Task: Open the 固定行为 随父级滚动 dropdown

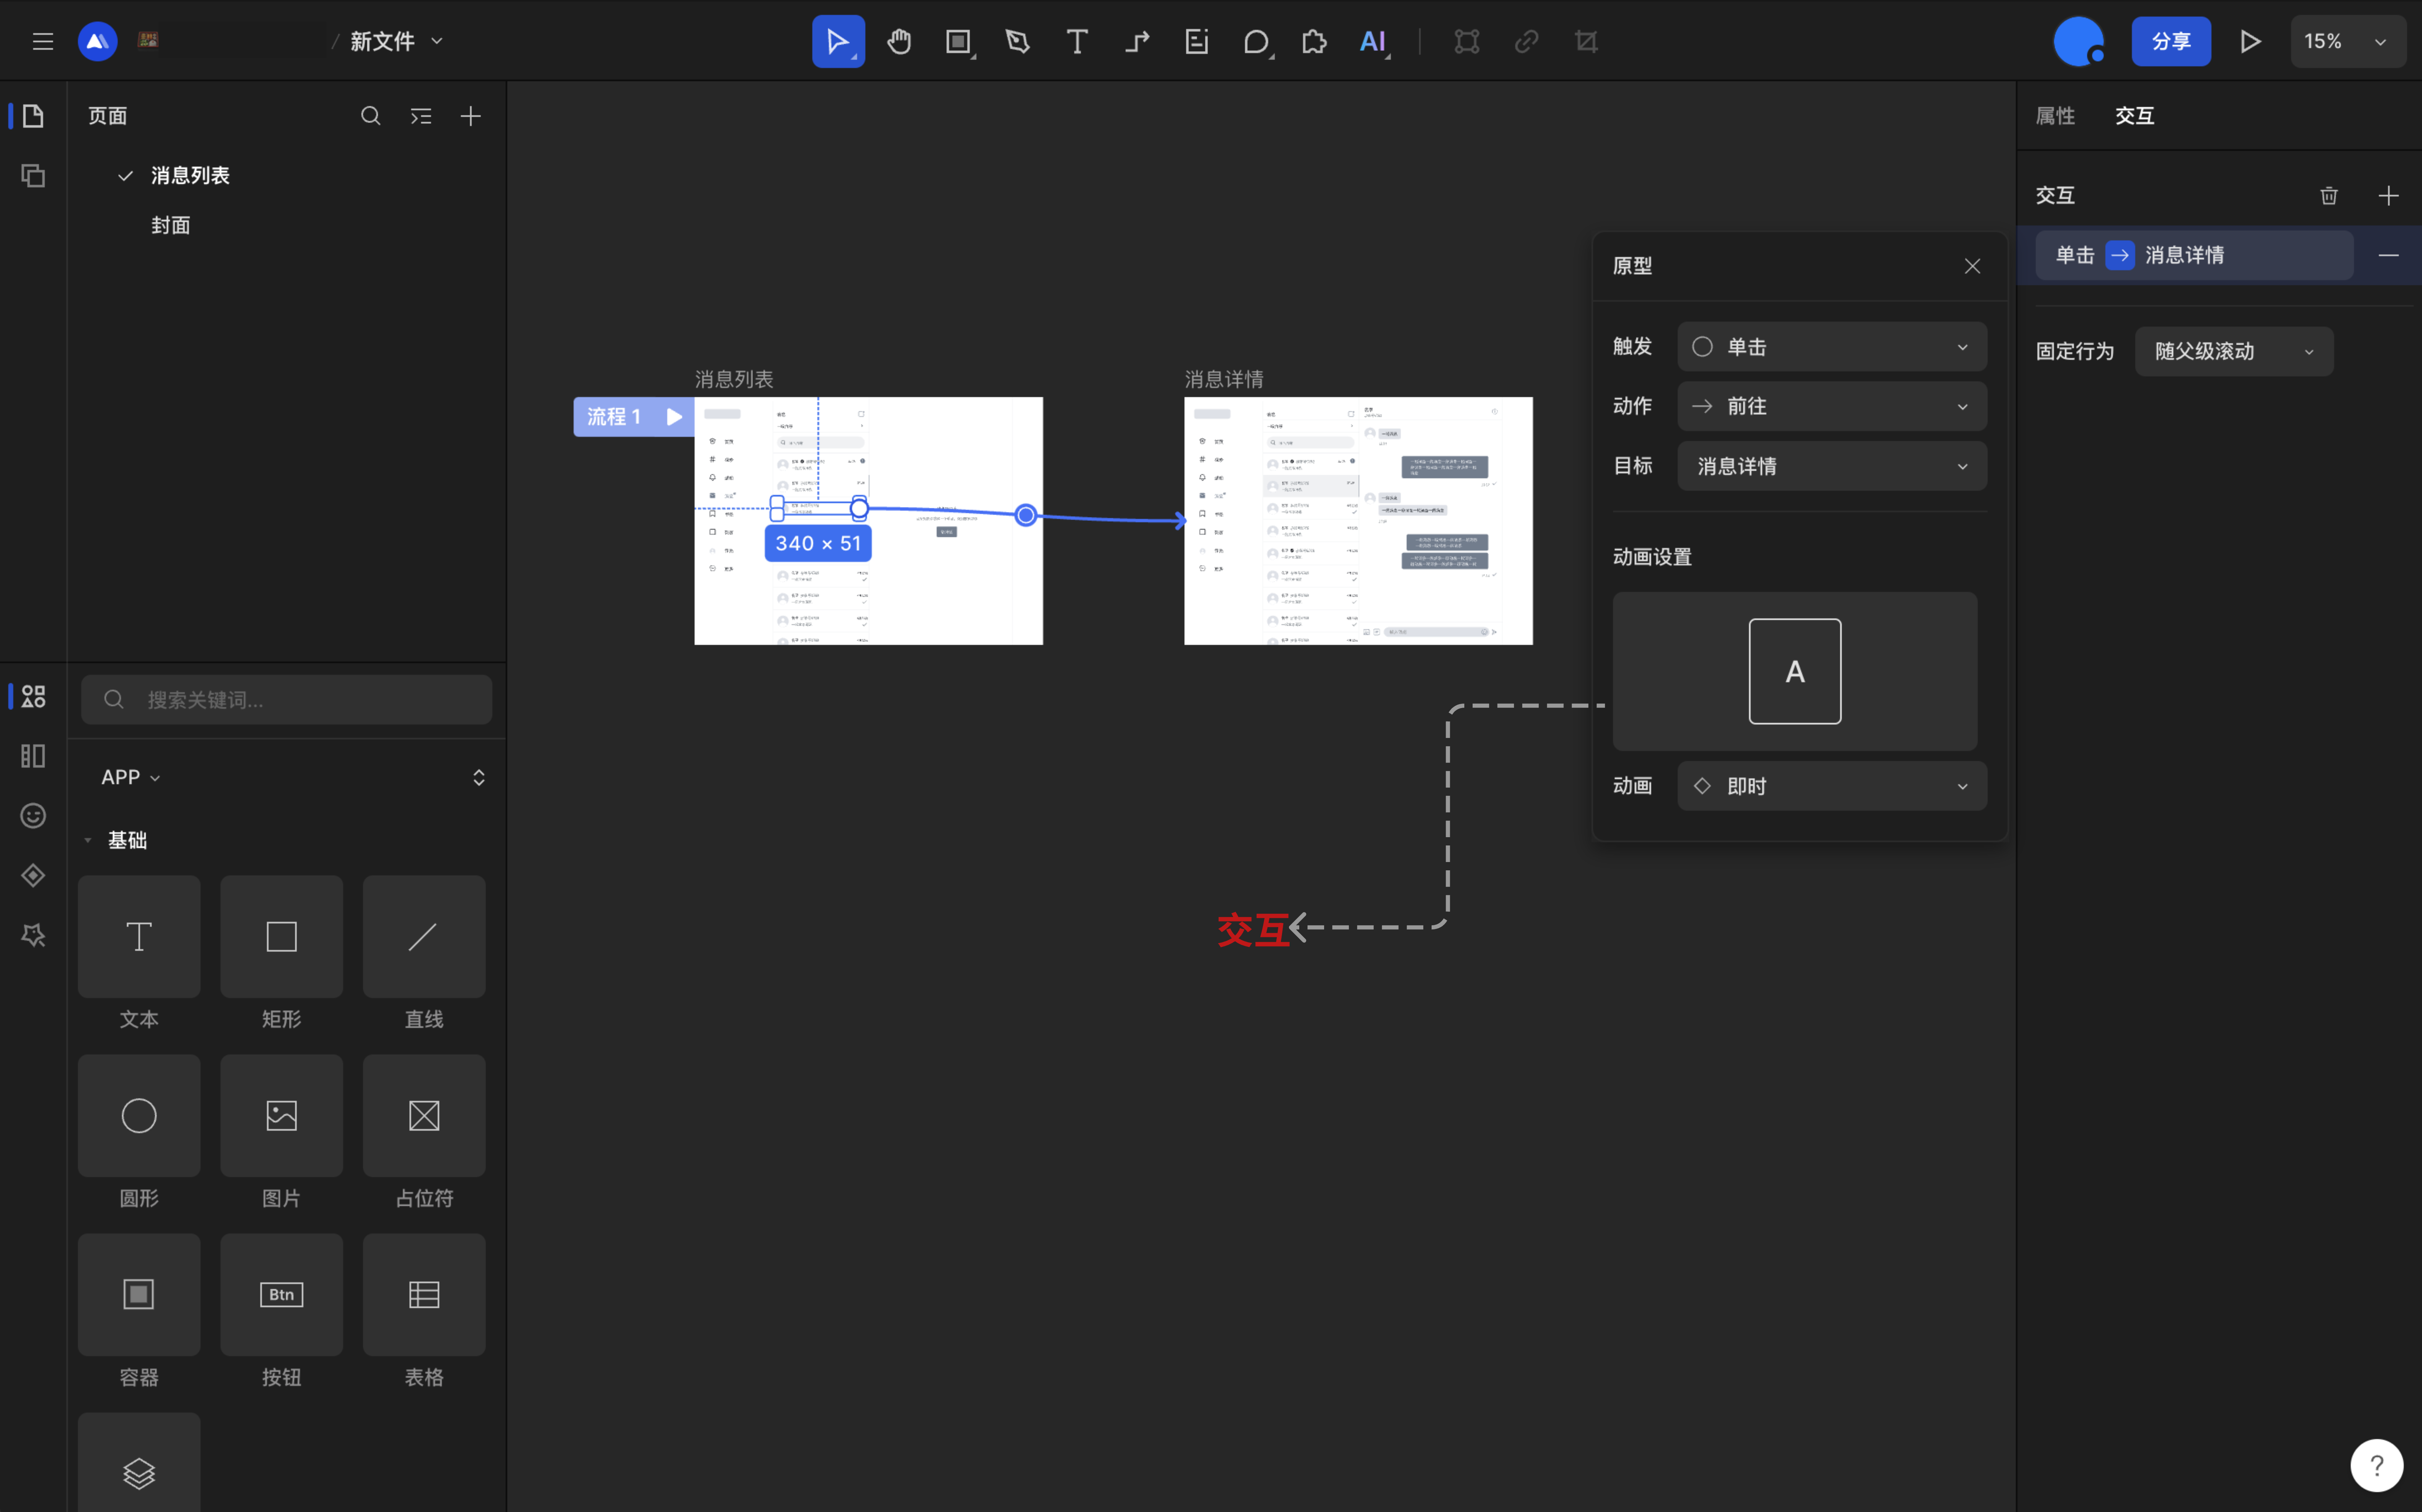Action: [2234, 352]
